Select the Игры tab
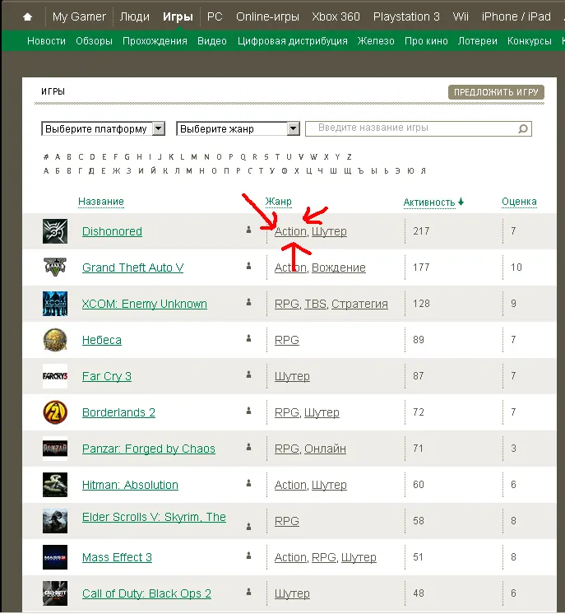Screen dimensions: 565x614 (x=178, y=16)
